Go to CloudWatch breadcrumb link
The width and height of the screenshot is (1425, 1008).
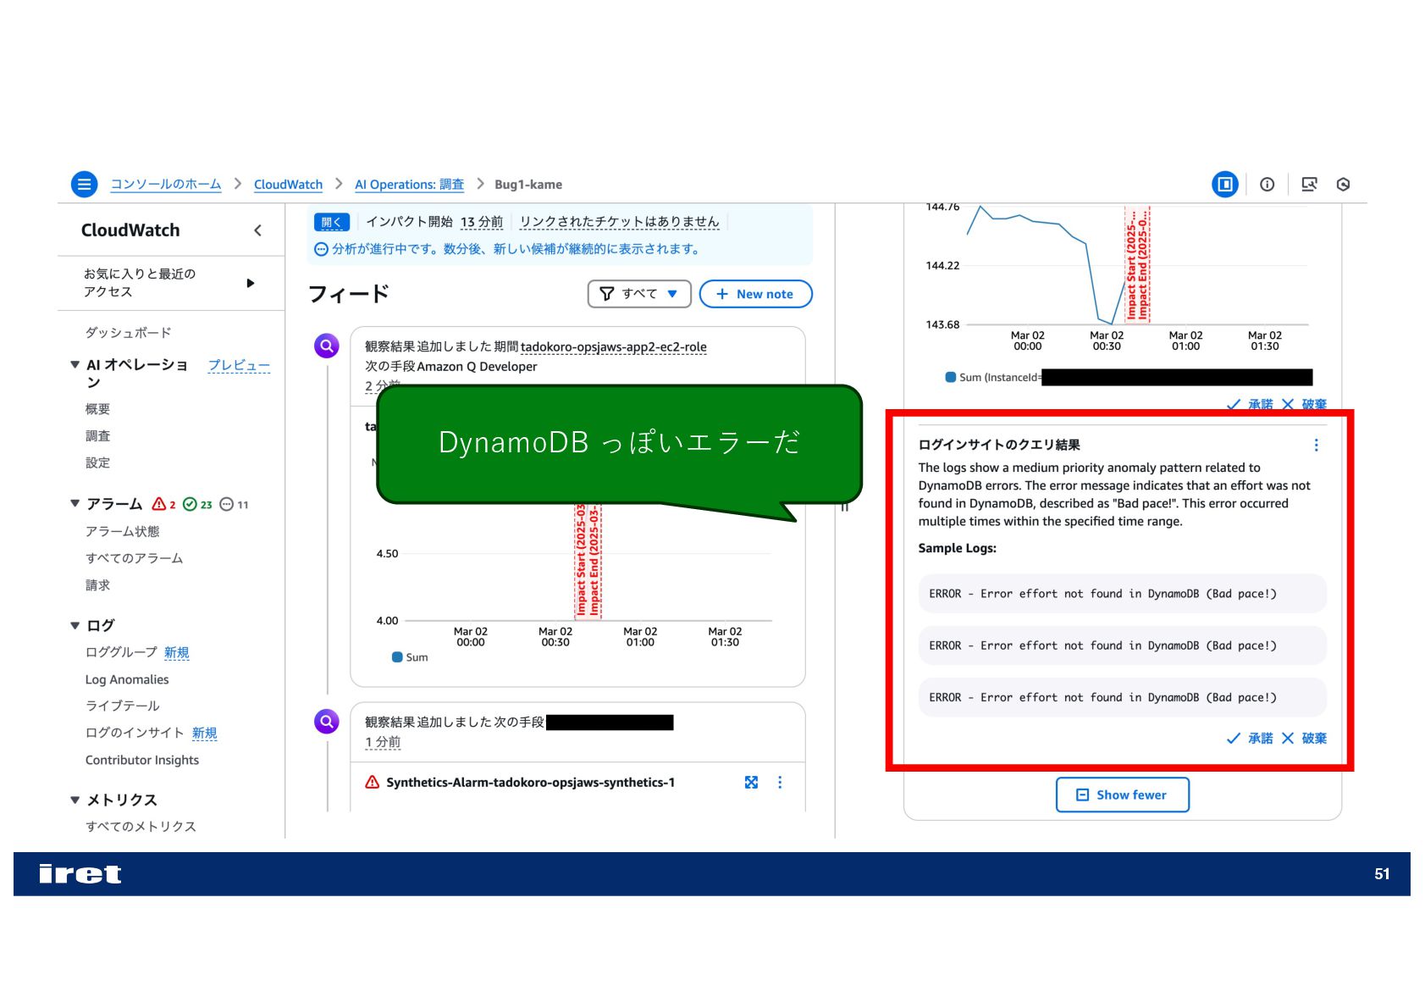click(288, 184)
